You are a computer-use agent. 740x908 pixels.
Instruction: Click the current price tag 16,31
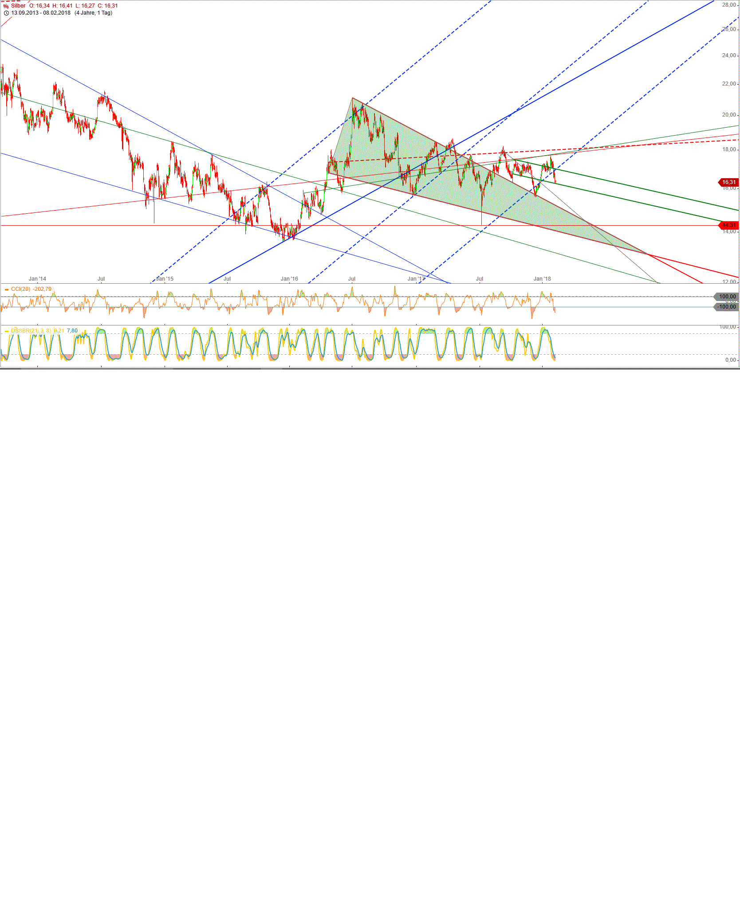728,182
